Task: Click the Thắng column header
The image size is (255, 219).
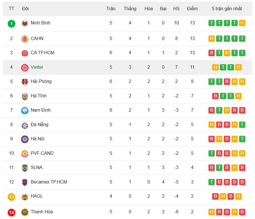Action: (x=130, y=9)
